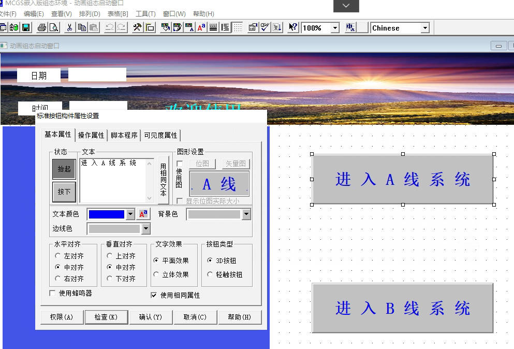Click the context help (arrow question mark) icon
Screen dimensions: 514x349
(293, 27)
